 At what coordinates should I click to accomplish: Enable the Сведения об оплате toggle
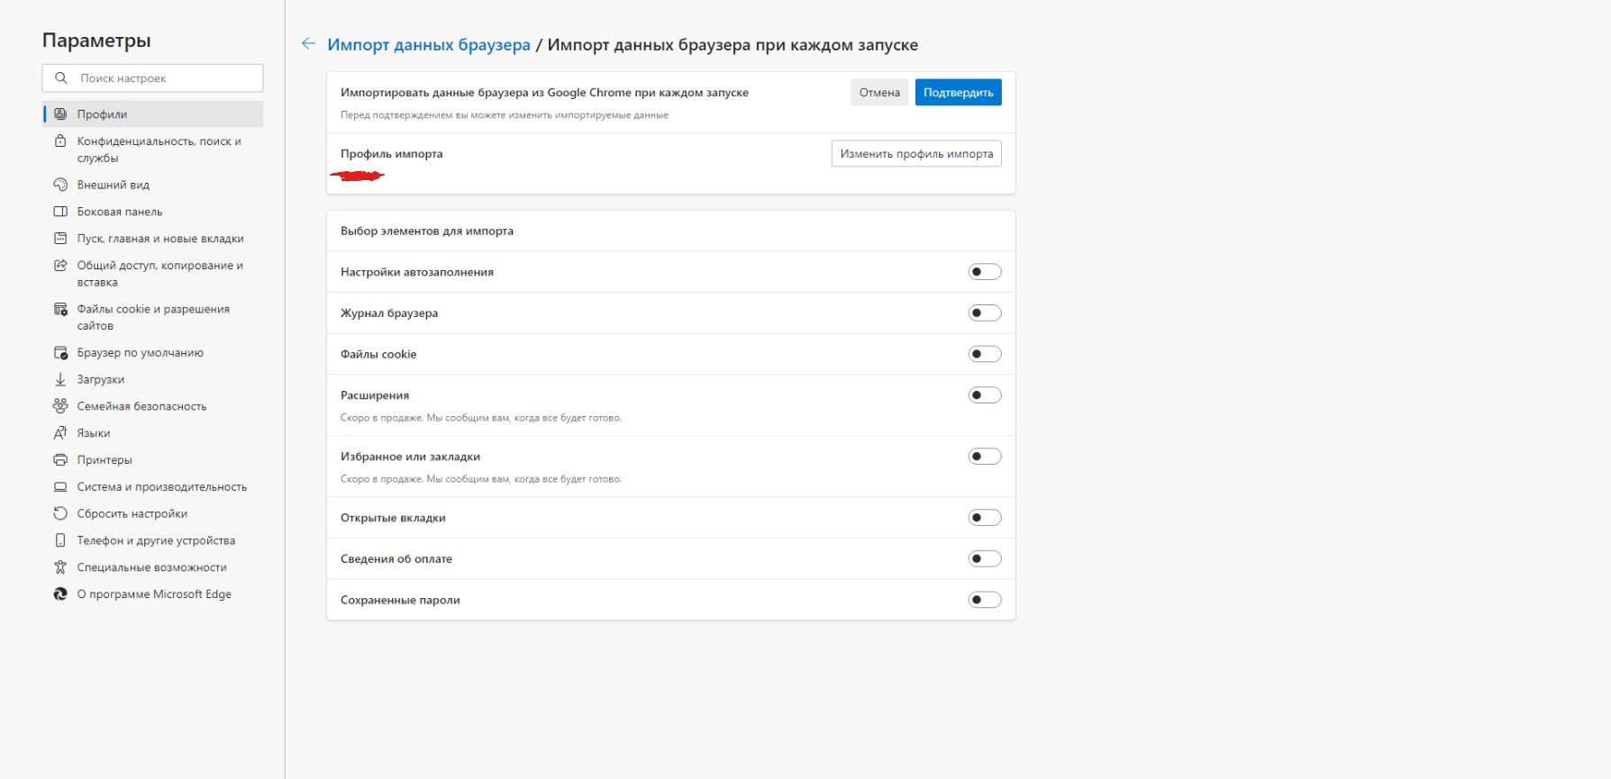coord(985,559)
